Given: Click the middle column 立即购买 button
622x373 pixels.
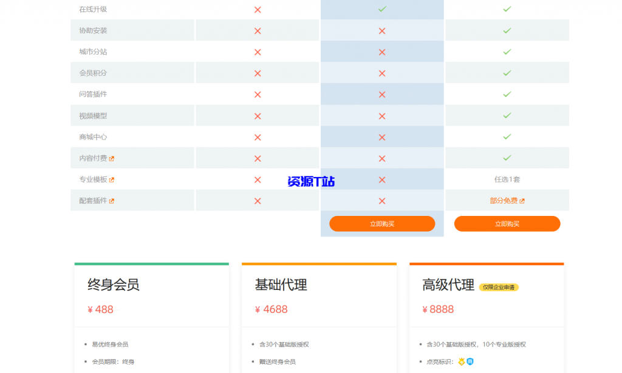Looking at the screenshot, I should 382,223.
